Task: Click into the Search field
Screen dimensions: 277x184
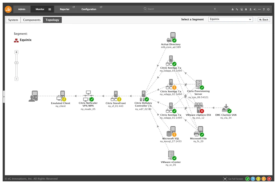Action: [180, 9]
